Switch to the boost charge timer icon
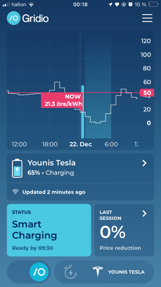Viewport: 161px width, 287px height. click(70, 272)
